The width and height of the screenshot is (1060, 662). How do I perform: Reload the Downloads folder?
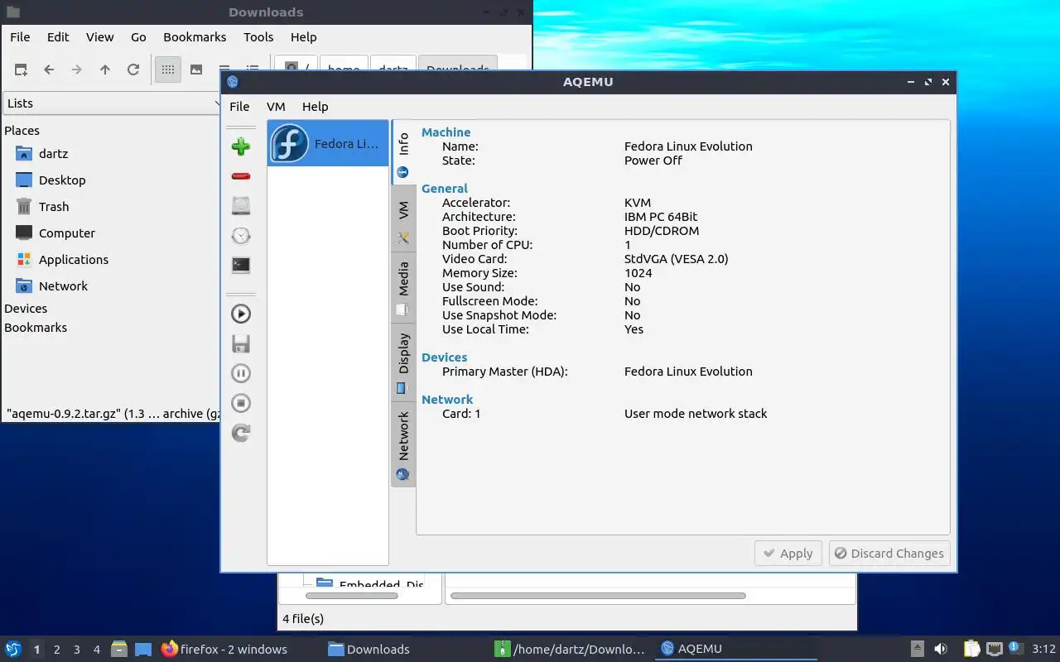[x=133, y=70]
